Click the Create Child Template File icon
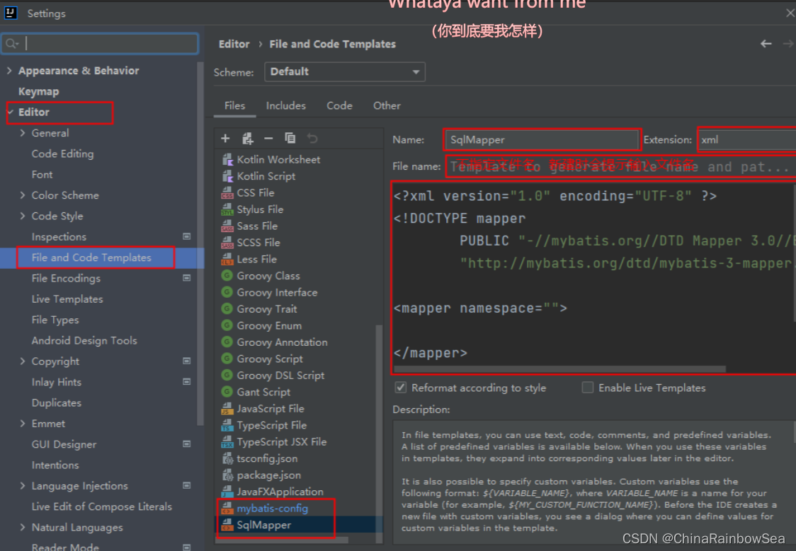This screenshot has height=551, width=796. pyautogui.click(x=247, y=139)
